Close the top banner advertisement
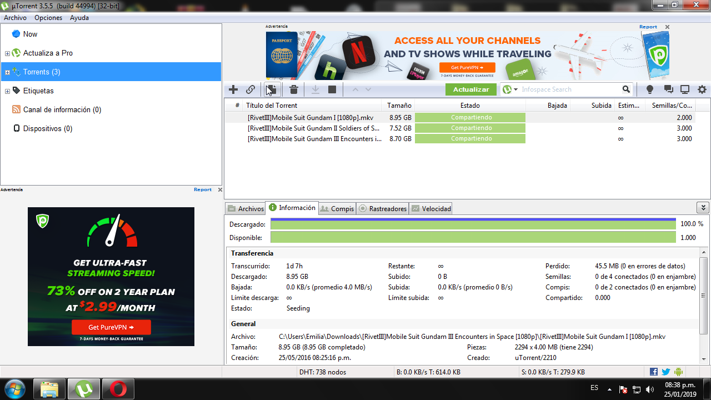Viewport: 711px width, 400px height. click(667, 27)
